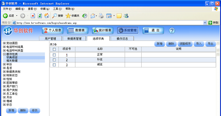The width and height of the screenshot is (221, 116).
Task: Open the Messenger people icon
Action: click(x=126, y=16)
